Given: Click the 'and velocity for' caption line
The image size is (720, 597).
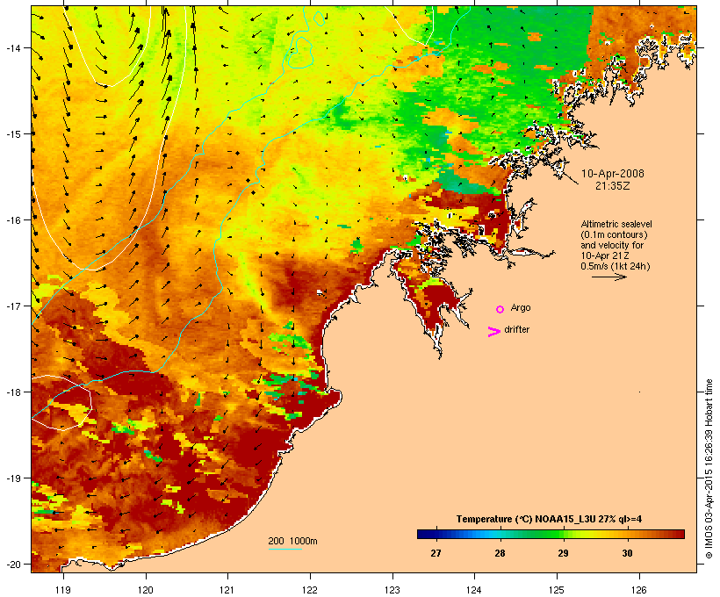Looking at the screenshot, I should (x=612, y=245).
